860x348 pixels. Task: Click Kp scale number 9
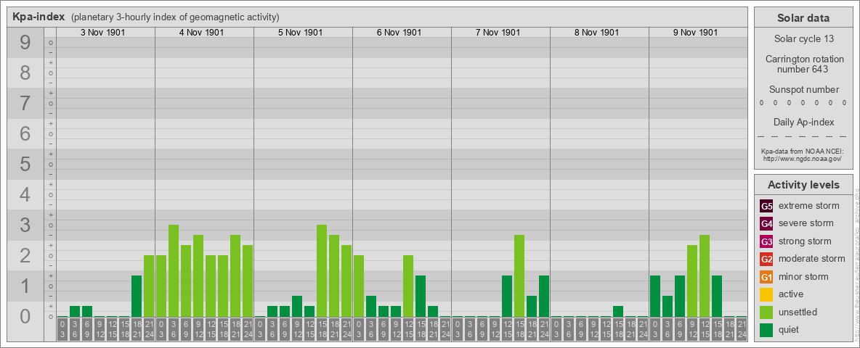25,43
